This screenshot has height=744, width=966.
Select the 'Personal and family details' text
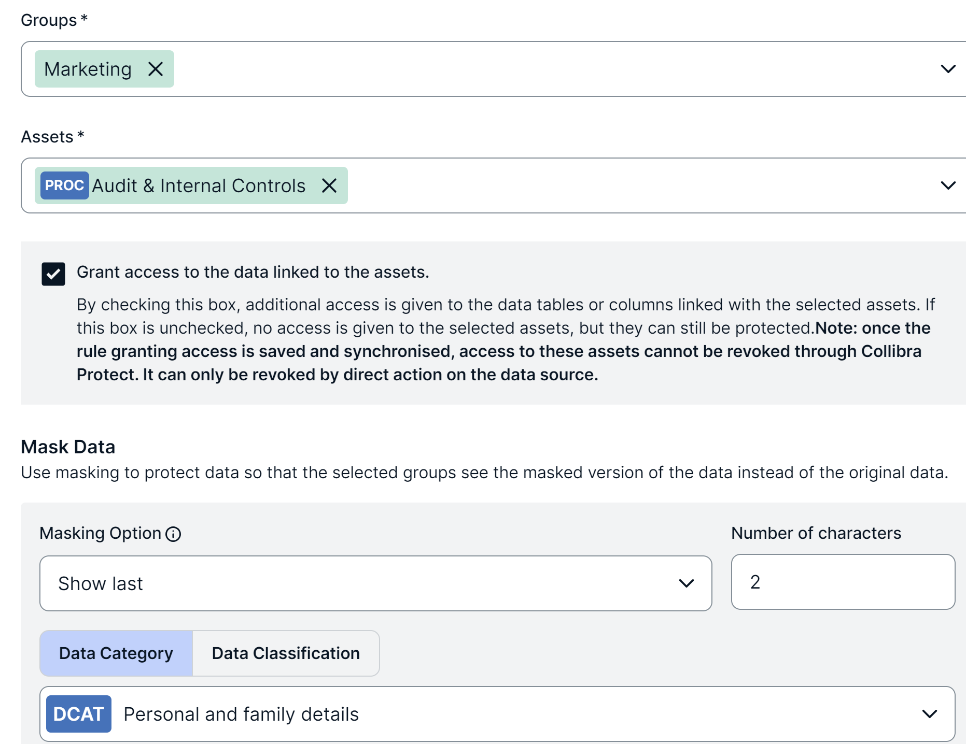click(x=241, y=714)
